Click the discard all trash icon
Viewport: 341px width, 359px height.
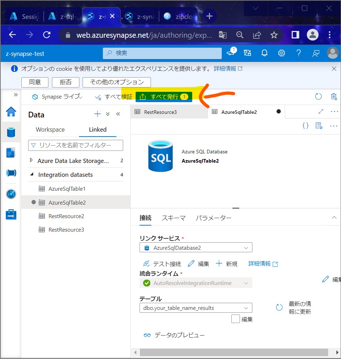[x=334, y=96]
